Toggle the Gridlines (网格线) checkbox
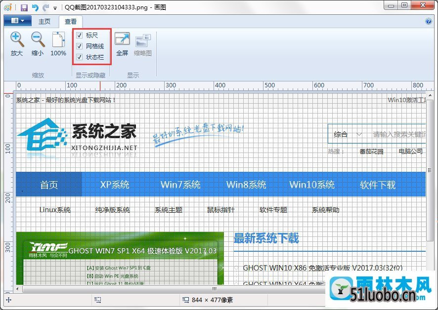The height and width of the screenshot is (310, 438). pyautogui.click(x=79, y=46)
